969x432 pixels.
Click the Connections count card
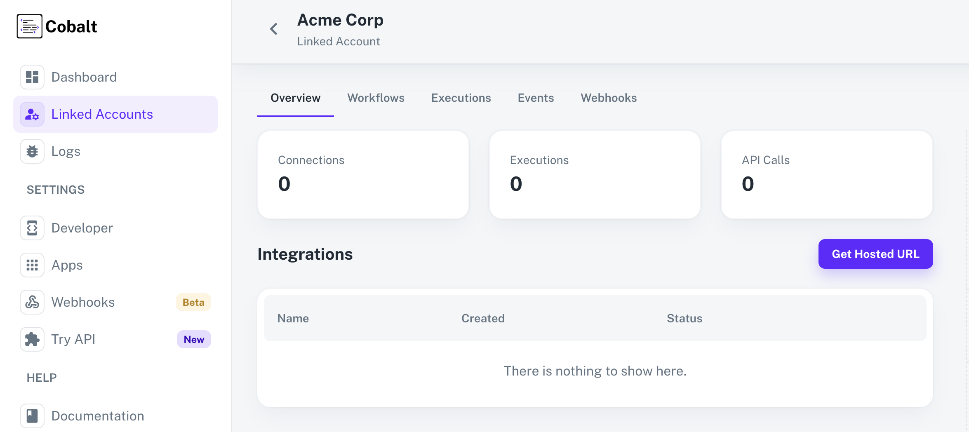[x=363, y=174]
